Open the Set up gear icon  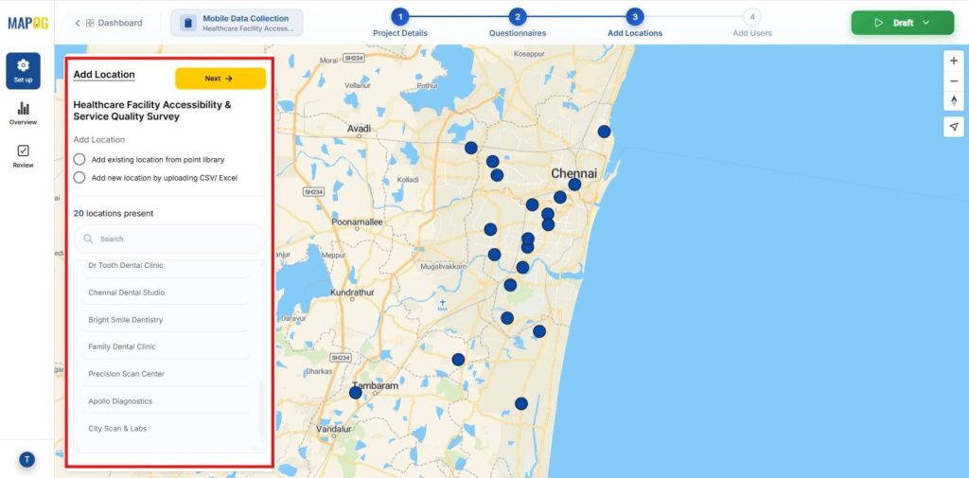[23, 70]
